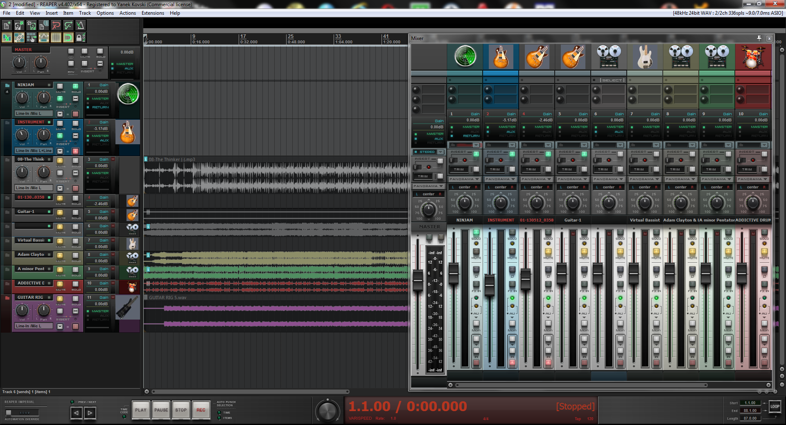The height and width of the screenshot is (425, 786).
Task: Click the Undo arrow icon
Action: 56,26
